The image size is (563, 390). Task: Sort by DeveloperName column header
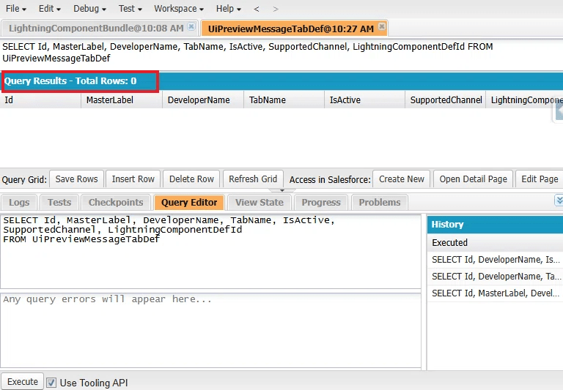203,100
